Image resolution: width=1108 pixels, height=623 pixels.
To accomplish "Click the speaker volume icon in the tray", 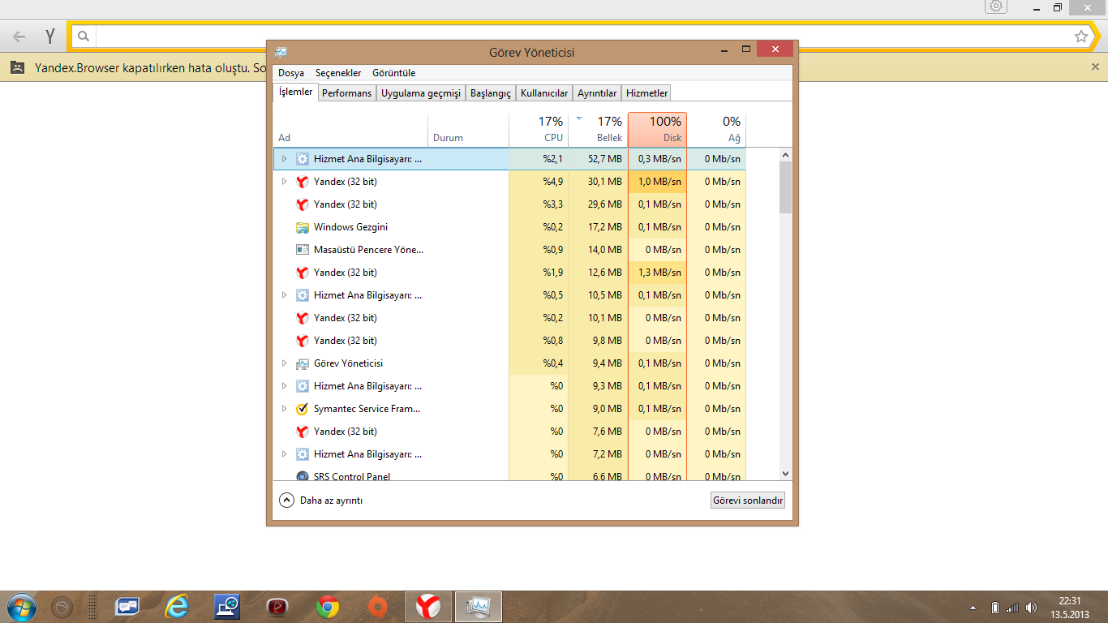I will point(1031,608).
